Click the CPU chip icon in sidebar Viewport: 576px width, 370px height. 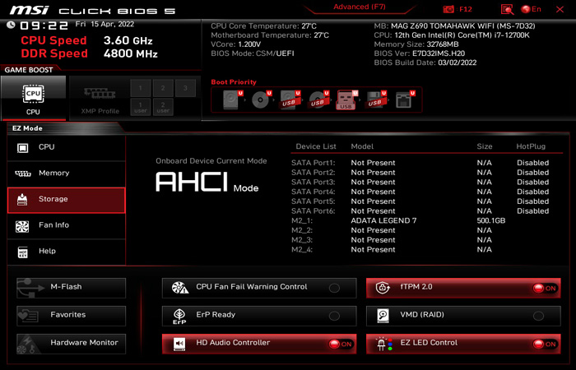coord(22,148)
